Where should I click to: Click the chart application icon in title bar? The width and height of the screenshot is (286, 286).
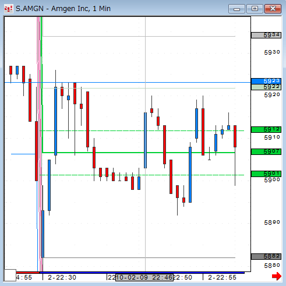[9, 9]
